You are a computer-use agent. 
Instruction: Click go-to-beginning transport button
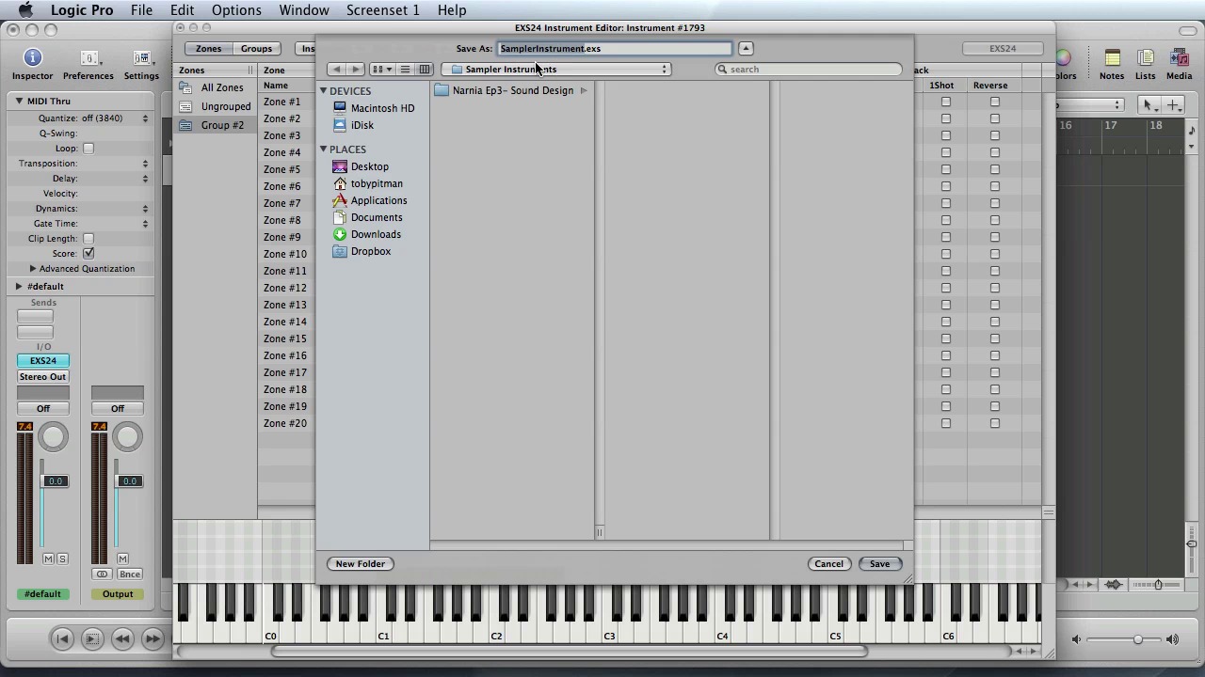pyautogui.click(x=62, y=638)
